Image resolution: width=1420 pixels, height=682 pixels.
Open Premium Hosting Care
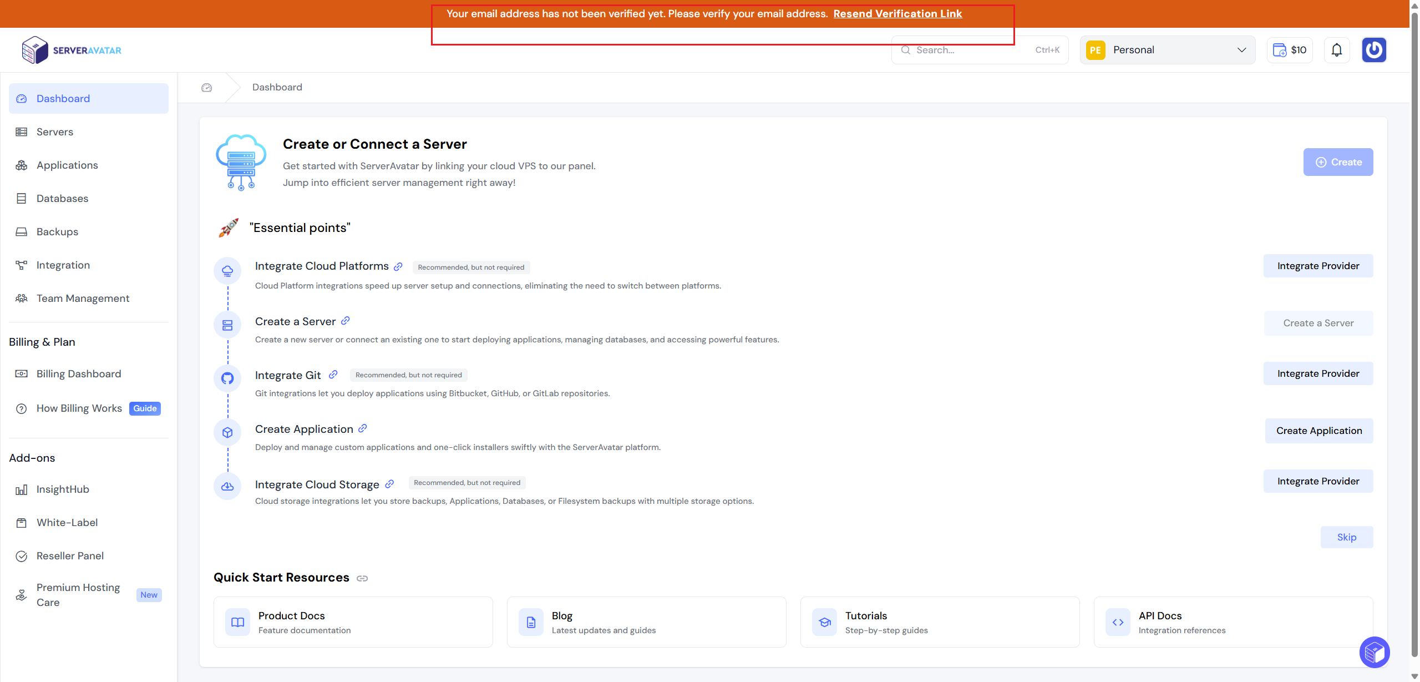[x=89, y=595]
